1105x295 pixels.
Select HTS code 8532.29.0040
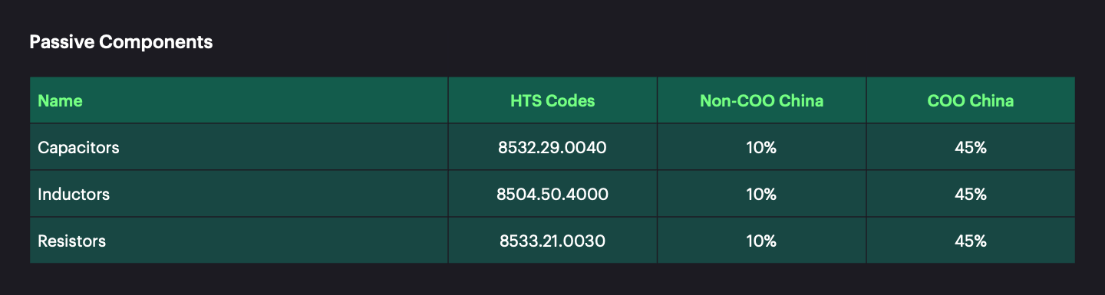coord(552,147)
